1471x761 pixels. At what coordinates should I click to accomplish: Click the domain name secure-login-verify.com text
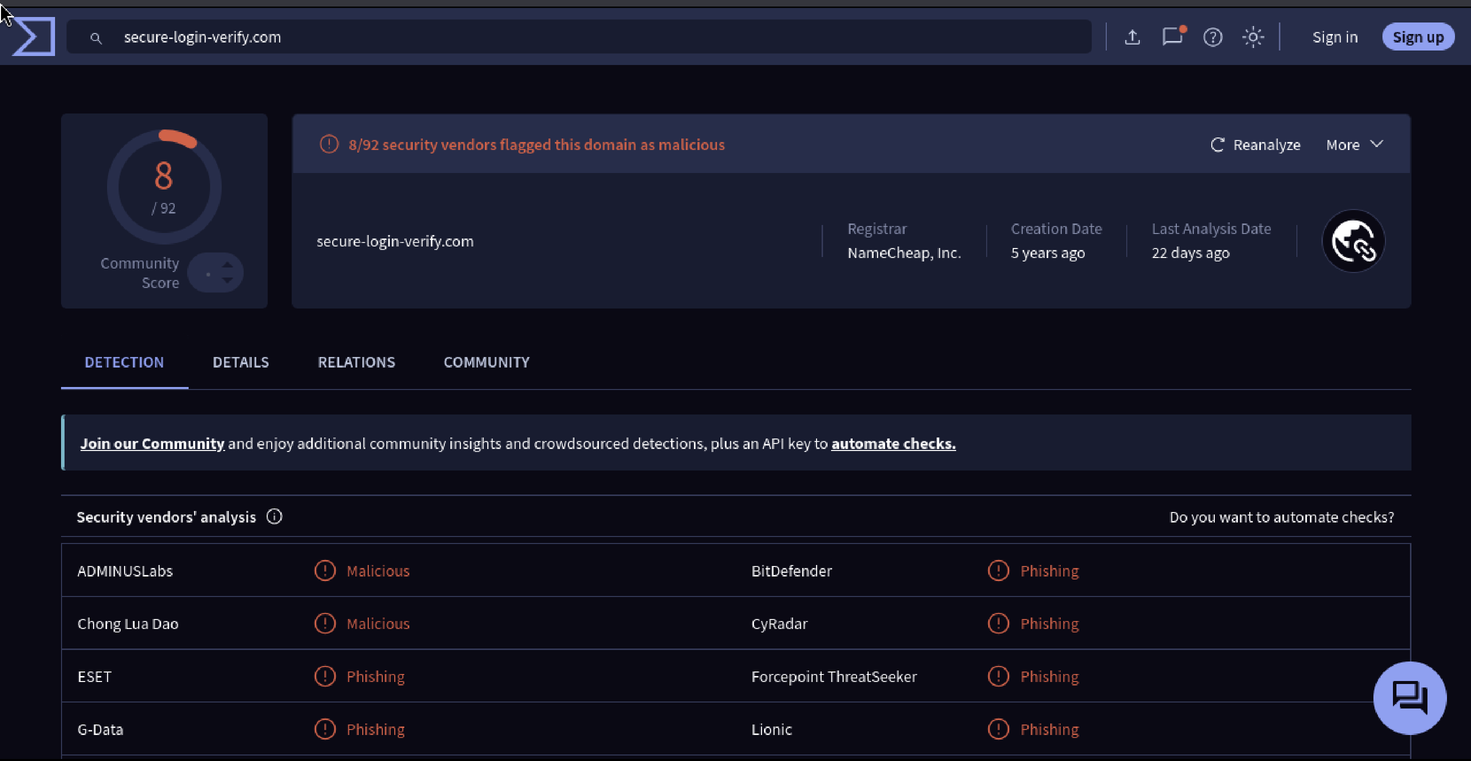(x=395, y=241)
